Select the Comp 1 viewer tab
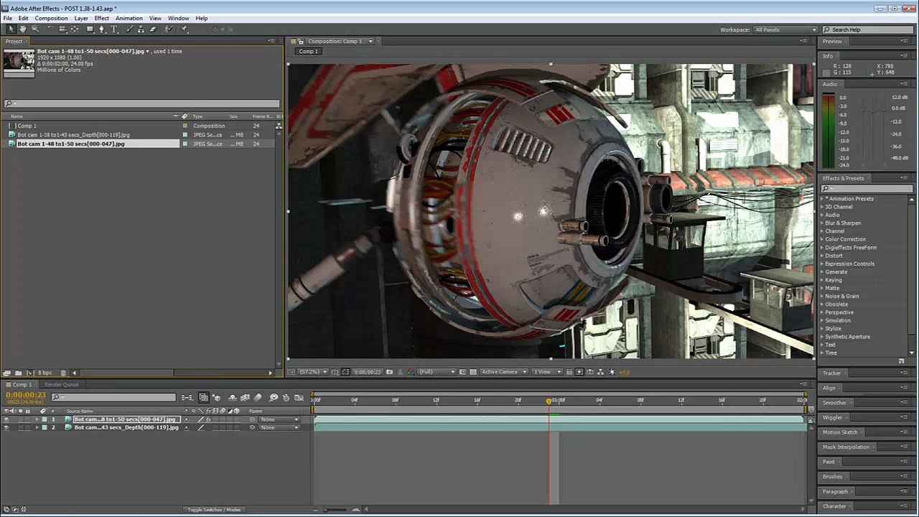Viewport: 919px width, 517px height. pyautogui.click(x=309, y=51)
